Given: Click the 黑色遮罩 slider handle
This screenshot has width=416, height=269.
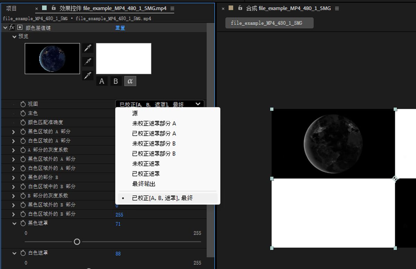Looking at the screenshot, I should 77,242.
